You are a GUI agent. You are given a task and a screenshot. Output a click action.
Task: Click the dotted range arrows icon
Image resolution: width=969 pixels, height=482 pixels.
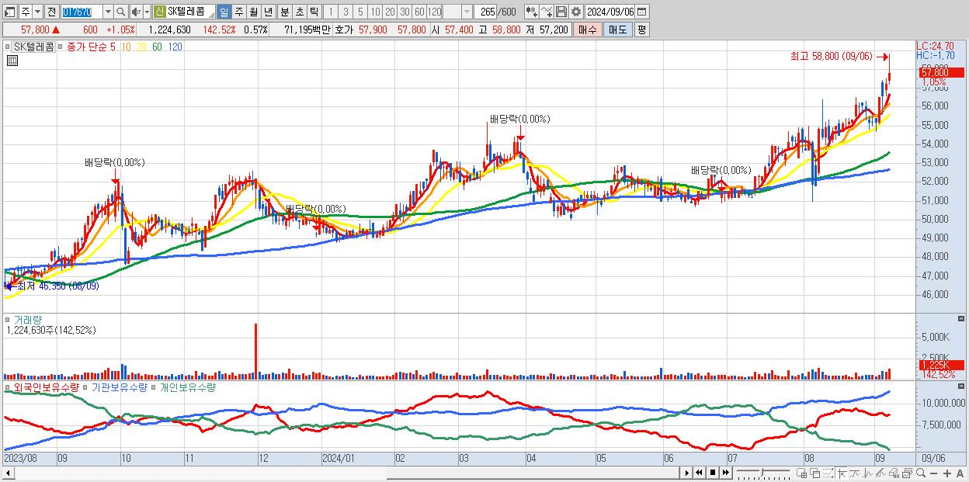pyautogui.click(x=828, y=473)
